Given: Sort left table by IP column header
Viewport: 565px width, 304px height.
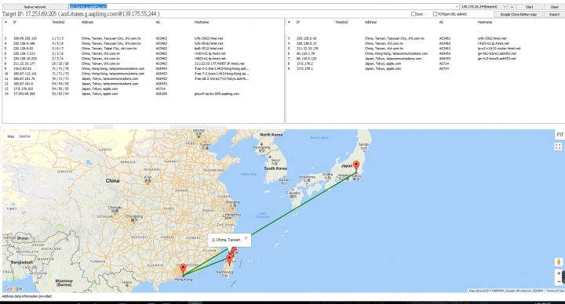Looking at the screenshot, I should pyautogui.click(x=15, y=22).
